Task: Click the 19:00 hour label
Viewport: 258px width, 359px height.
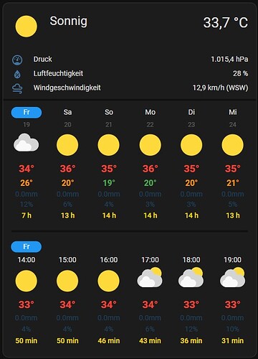Action: pos(233,260)
